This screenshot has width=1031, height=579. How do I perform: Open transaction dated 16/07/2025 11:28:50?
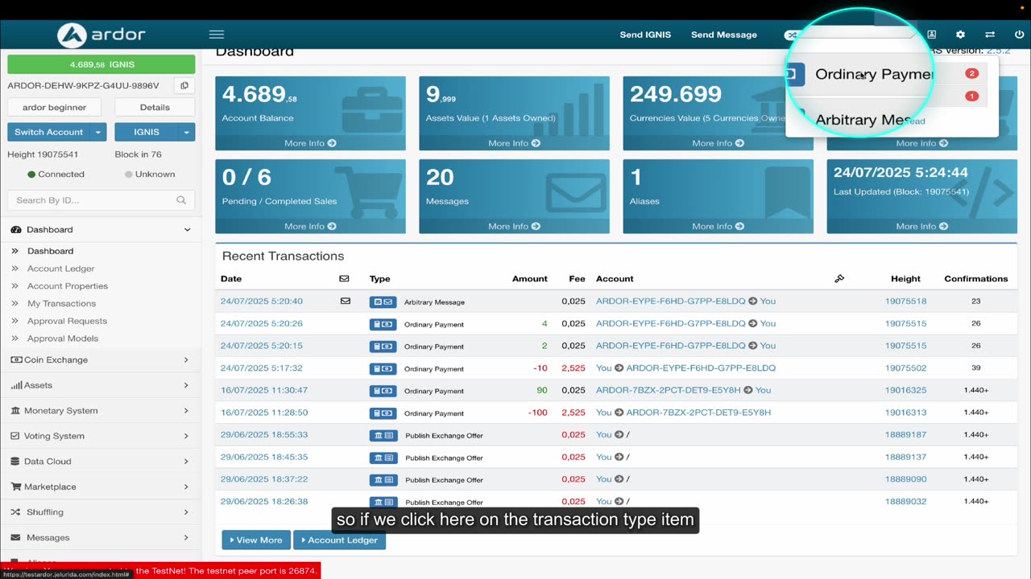click(x=264, y=413)
